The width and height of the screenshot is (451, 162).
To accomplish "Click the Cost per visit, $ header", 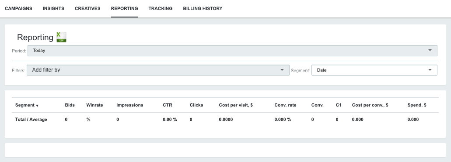I will 236,105.
